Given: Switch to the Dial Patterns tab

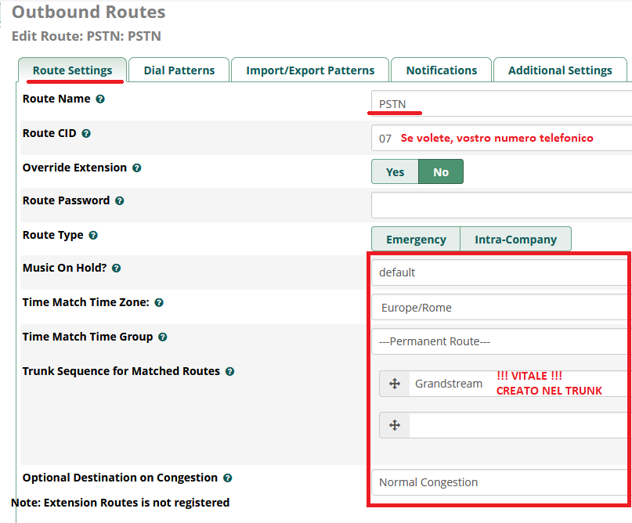Looking at the screenshot, I should click(179, 70).
